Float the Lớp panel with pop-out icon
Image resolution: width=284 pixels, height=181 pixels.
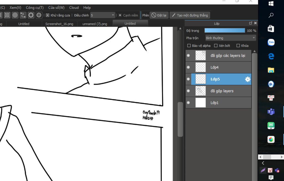coord(250,23)
